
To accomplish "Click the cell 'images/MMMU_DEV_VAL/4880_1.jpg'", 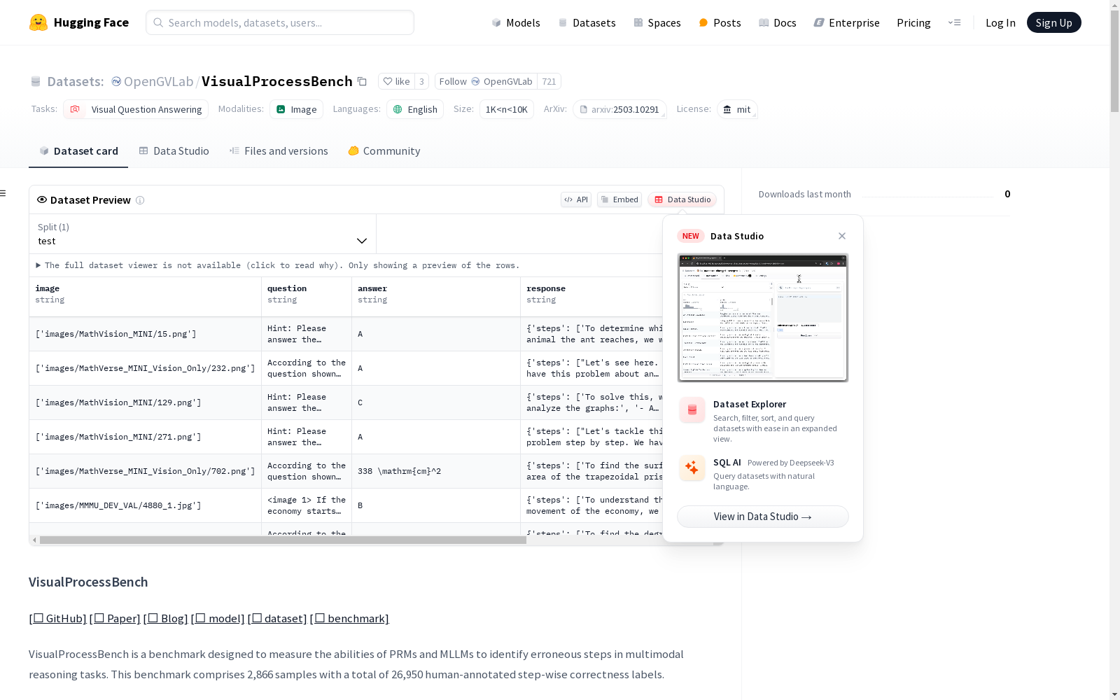I will 146,505.
